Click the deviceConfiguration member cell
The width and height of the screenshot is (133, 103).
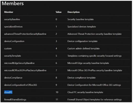point(14,41)
